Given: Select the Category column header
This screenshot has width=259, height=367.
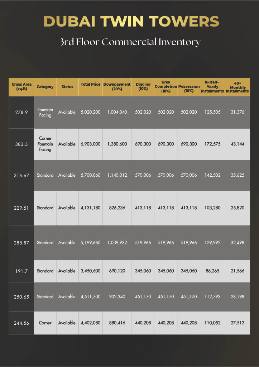Looking at the screenshot, I should tap(45, 87).
